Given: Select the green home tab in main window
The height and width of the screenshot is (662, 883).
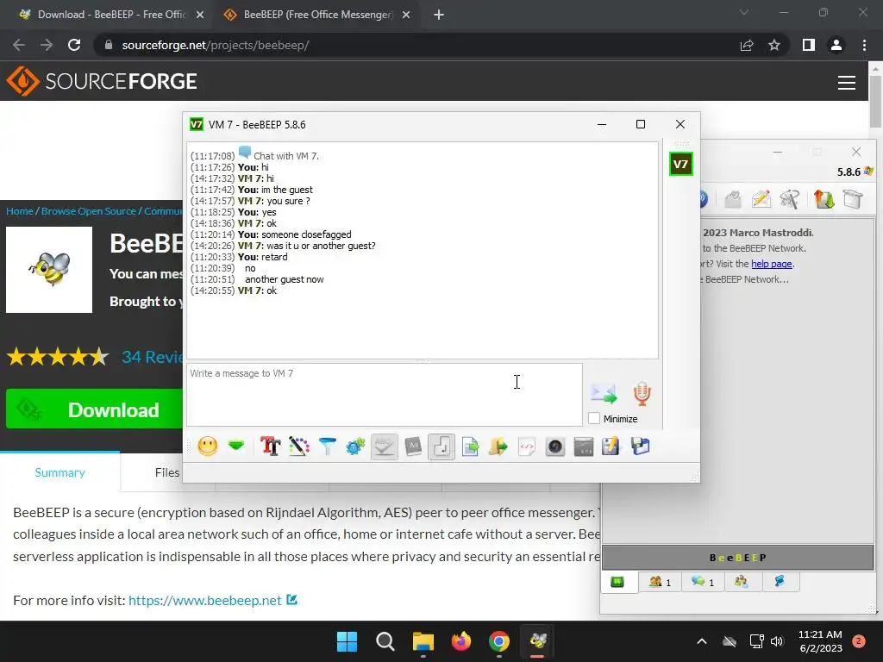Looking at the screenshot, I should [617, 582].
